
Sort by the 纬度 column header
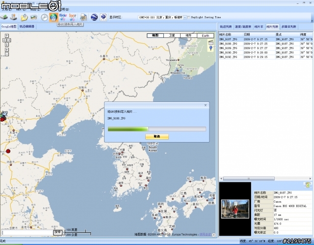pos(306,34)
